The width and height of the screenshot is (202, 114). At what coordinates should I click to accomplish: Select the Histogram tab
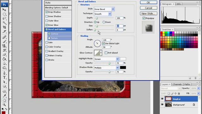point(167,4)
